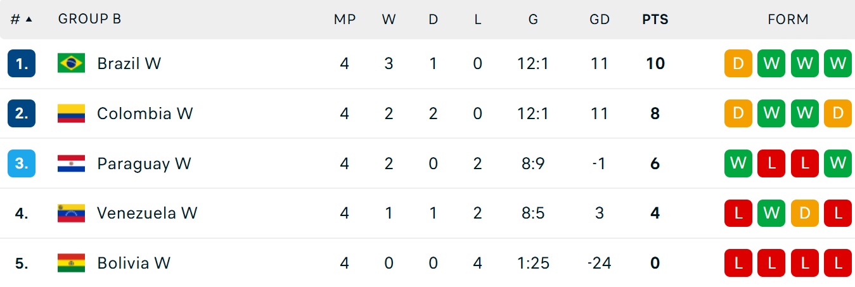Click the Venezuela flag icon
Screen dimensions: 855x287
click(71, 213)
